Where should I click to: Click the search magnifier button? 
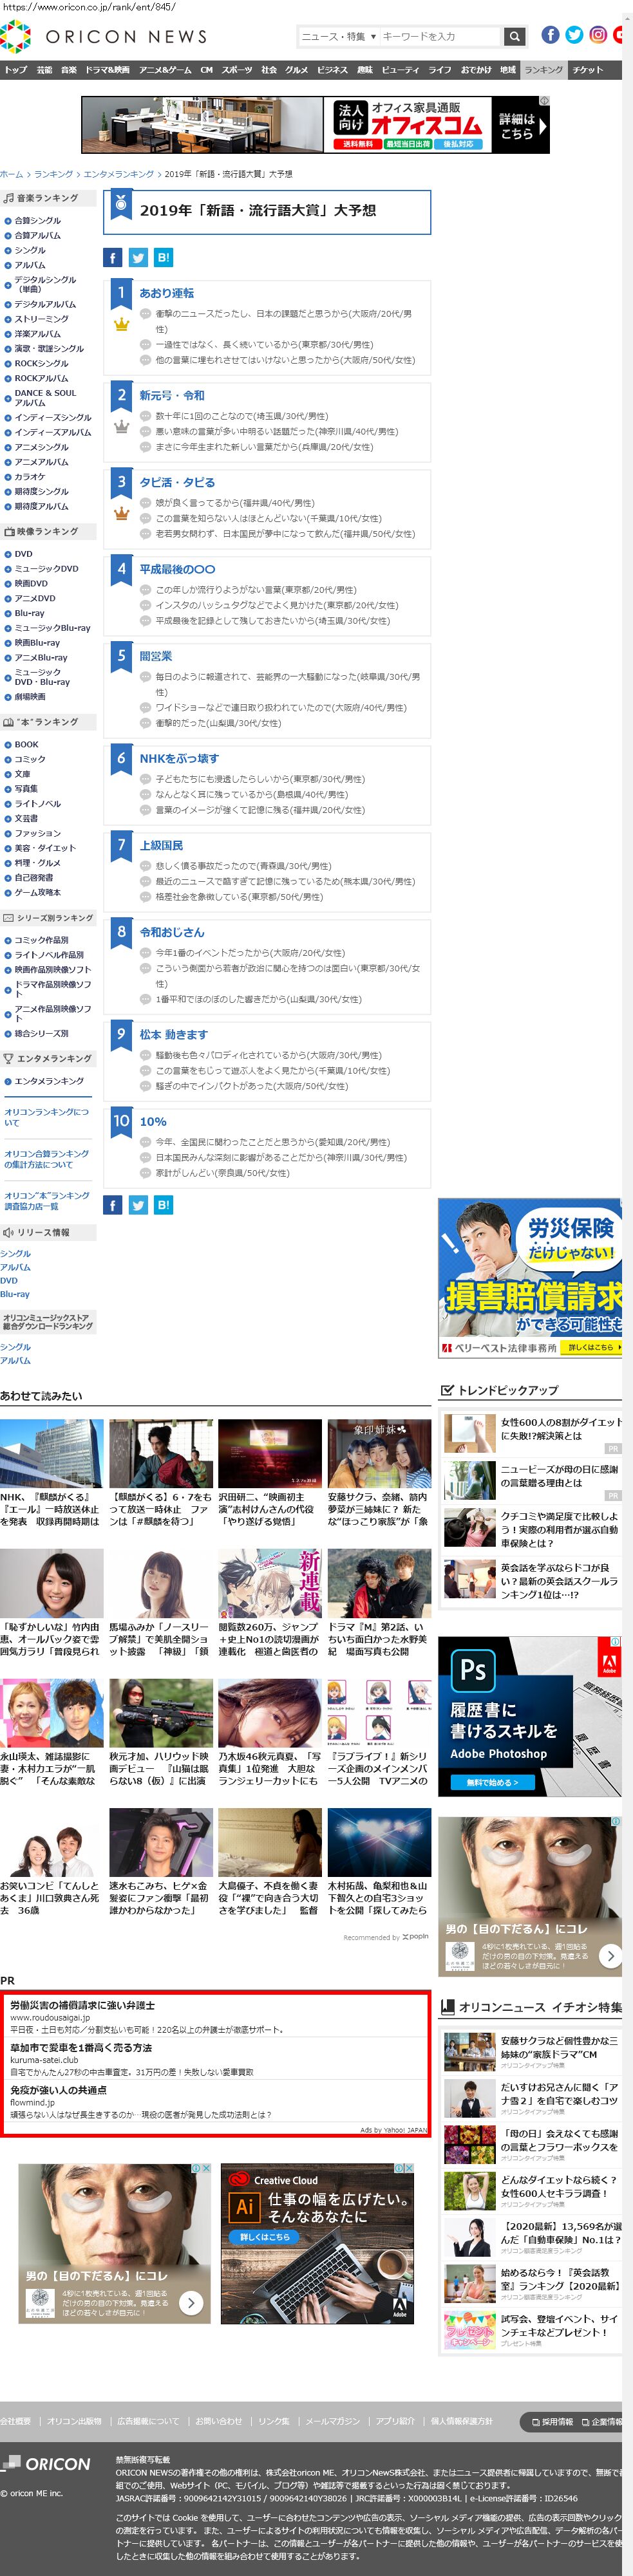[514, 37]
